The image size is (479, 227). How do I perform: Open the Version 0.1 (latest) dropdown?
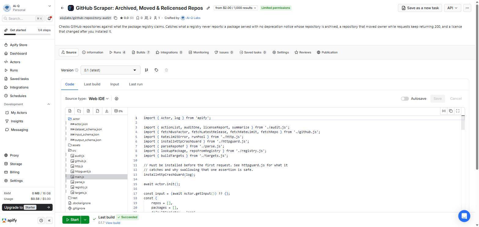(110, 70)
